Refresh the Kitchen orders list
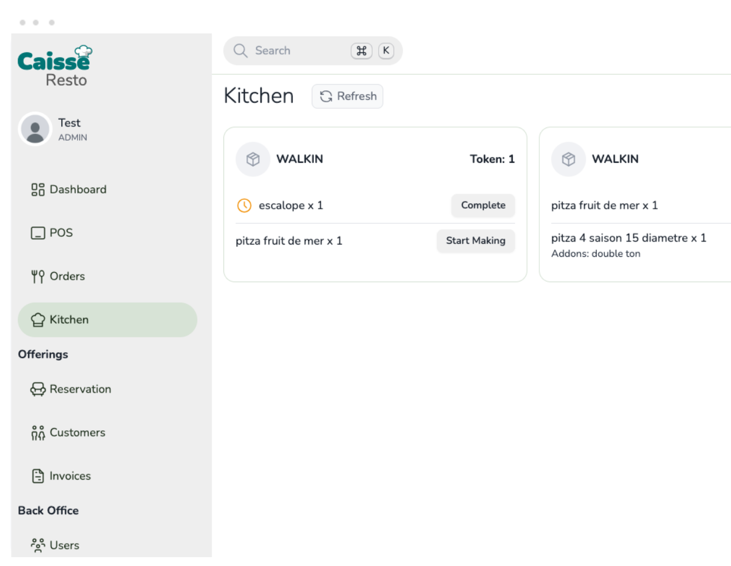This screenshot has height=566, width=731. 348,96
